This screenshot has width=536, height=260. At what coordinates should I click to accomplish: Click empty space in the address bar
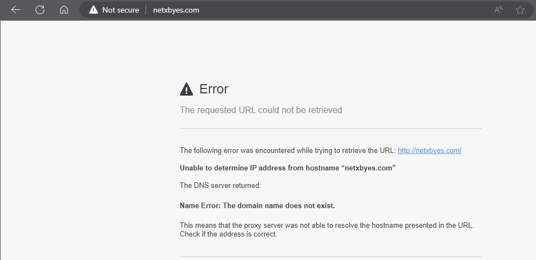(x=339, y=10)
